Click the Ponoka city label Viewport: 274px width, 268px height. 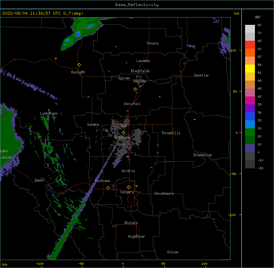pos(153,43)
